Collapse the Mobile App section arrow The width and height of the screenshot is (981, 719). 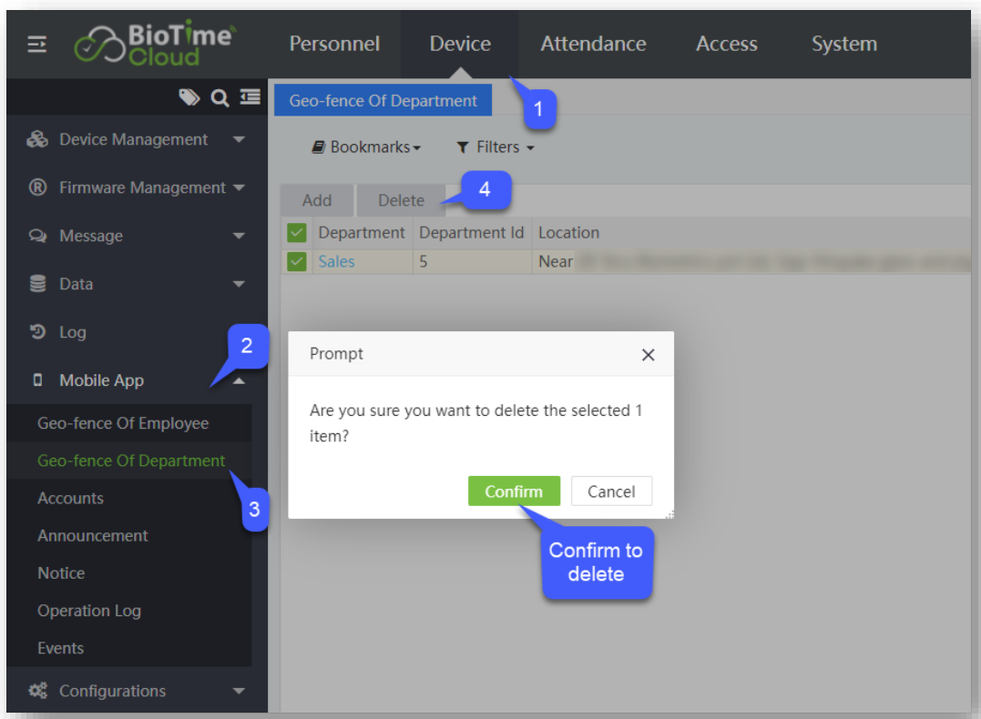[x=239, y=381]
